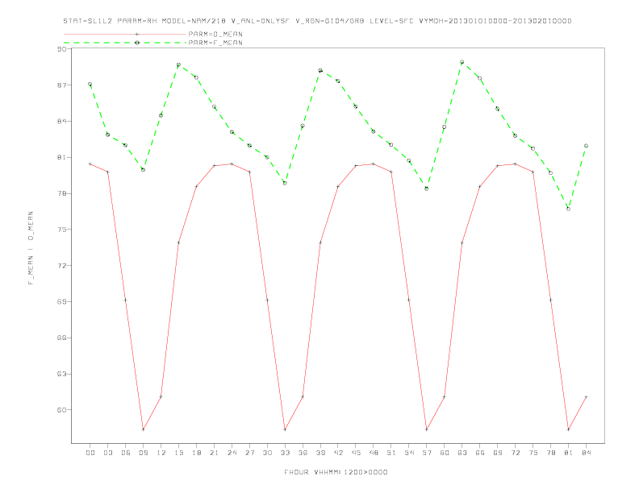Click the x-axis tick label 18
This screenshot has height=493, width=639.
(196, 453)
